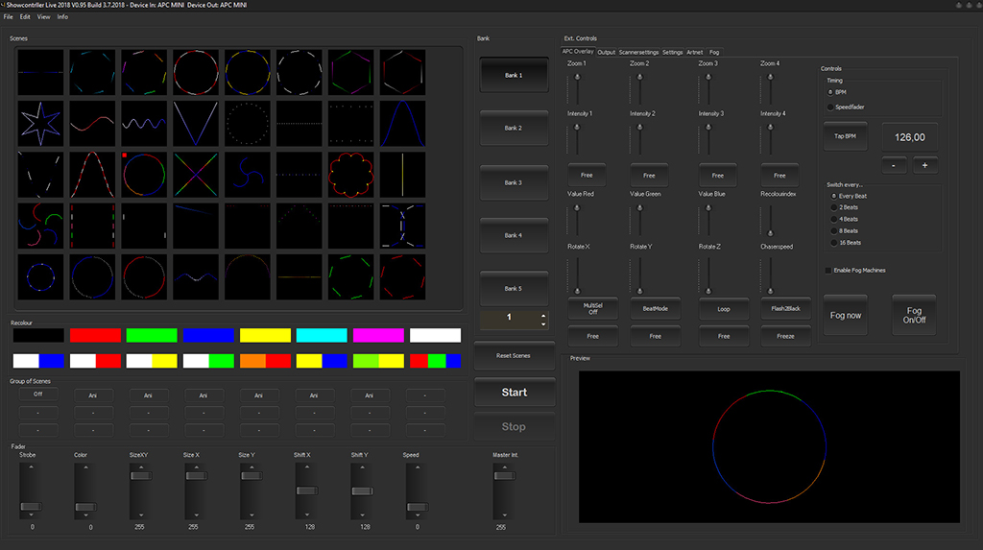The height and width of the screenshot is (550, 983).
Task: Click the plus button to raise BPM
Action: 924,165
